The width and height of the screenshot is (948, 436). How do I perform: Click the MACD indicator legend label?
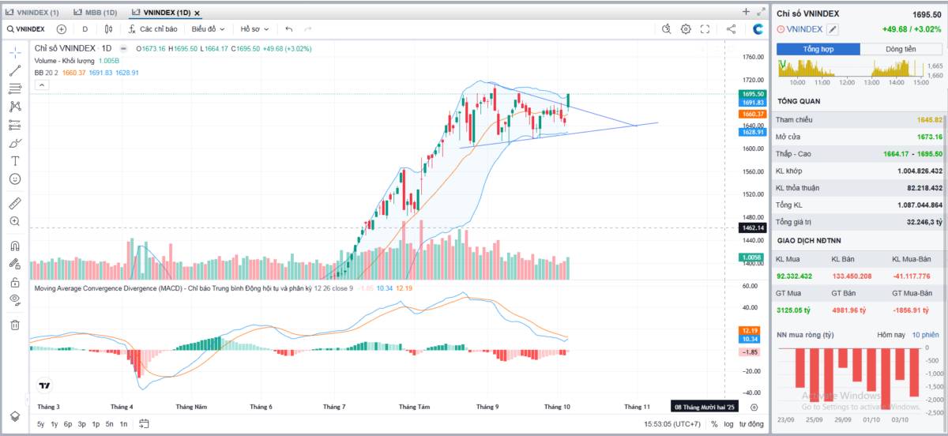193,288
